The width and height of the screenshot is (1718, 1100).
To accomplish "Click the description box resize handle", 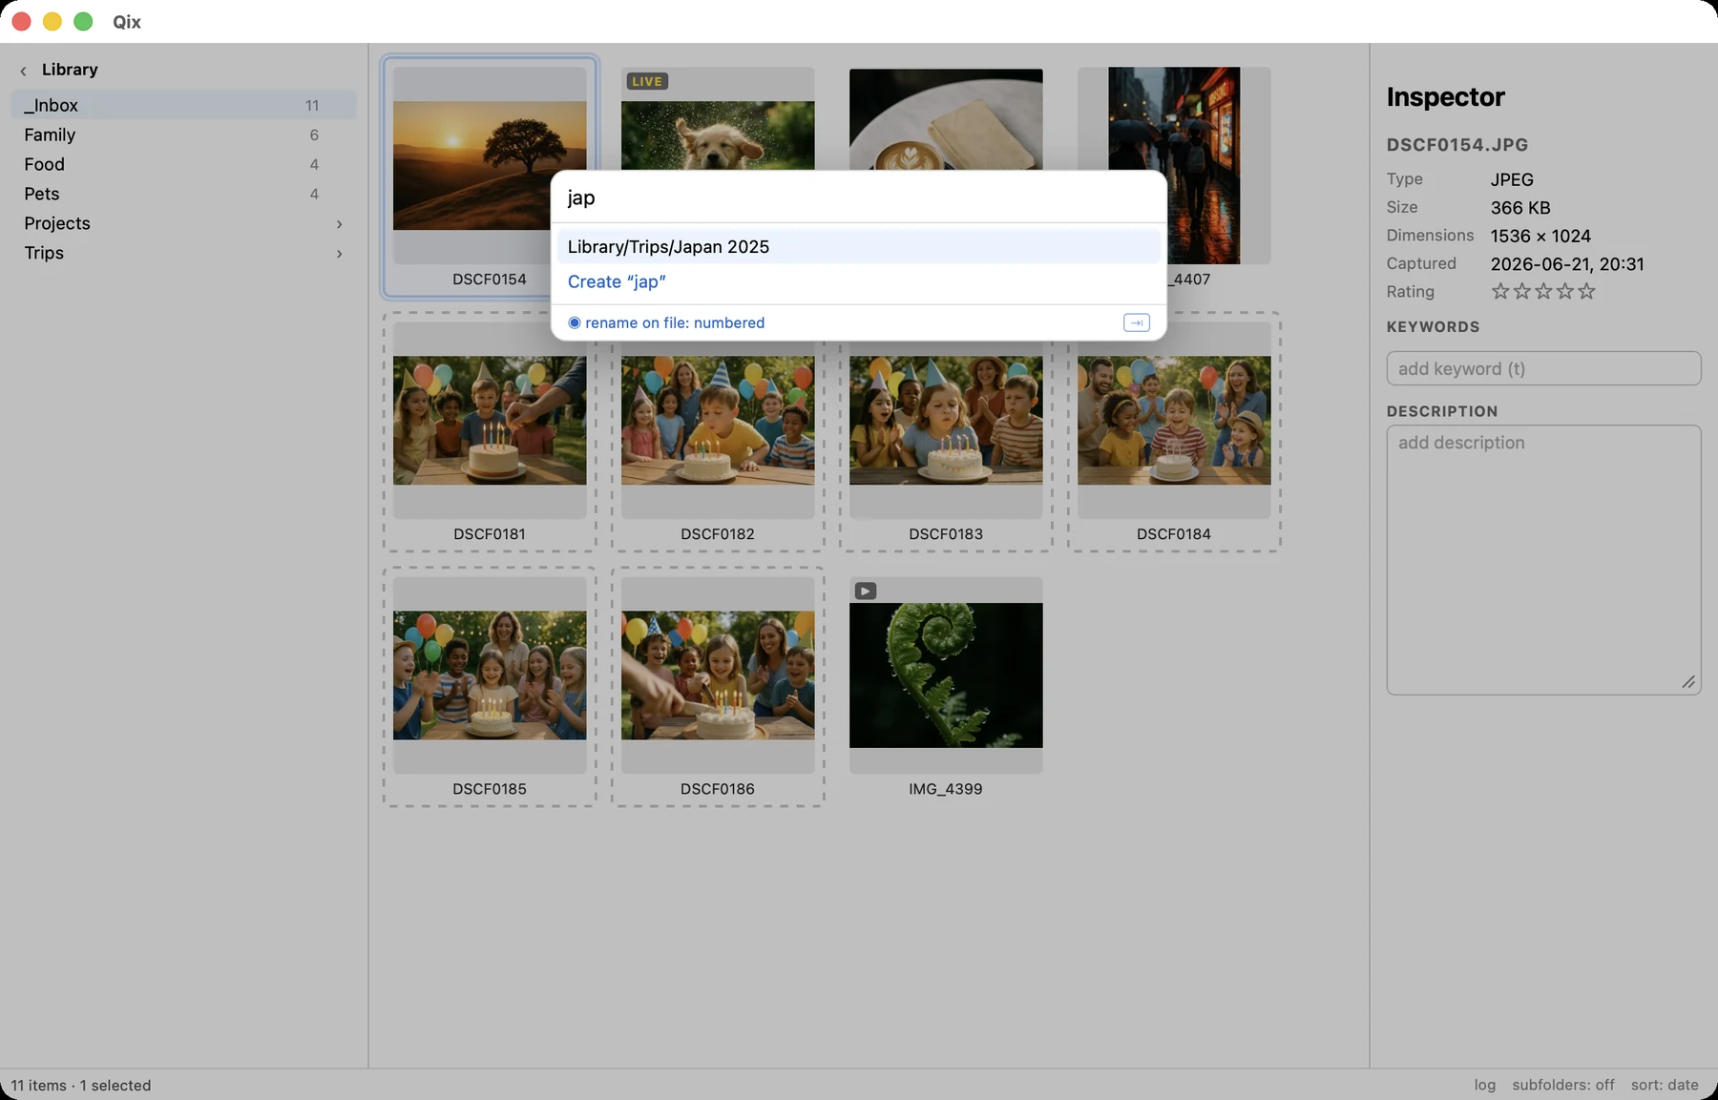I will click(1688, 681).
